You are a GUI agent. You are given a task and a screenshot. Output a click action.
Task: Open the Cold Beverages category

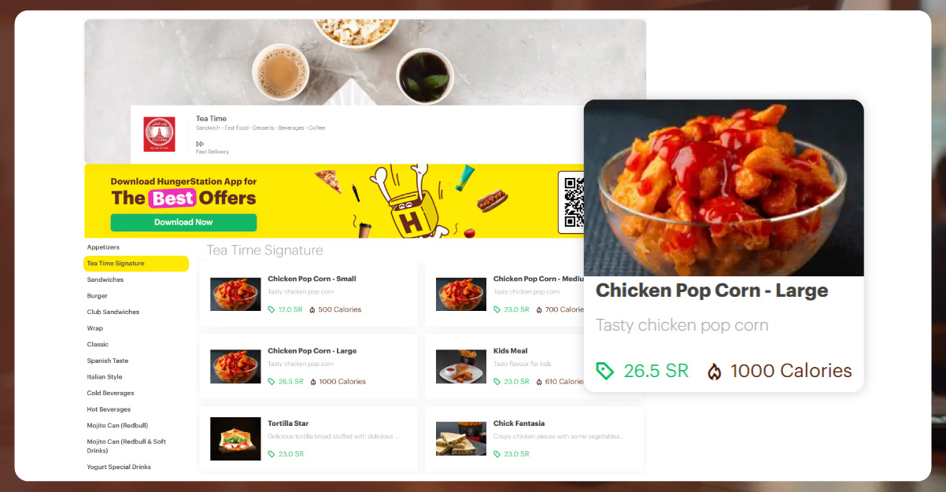point(110,393)
